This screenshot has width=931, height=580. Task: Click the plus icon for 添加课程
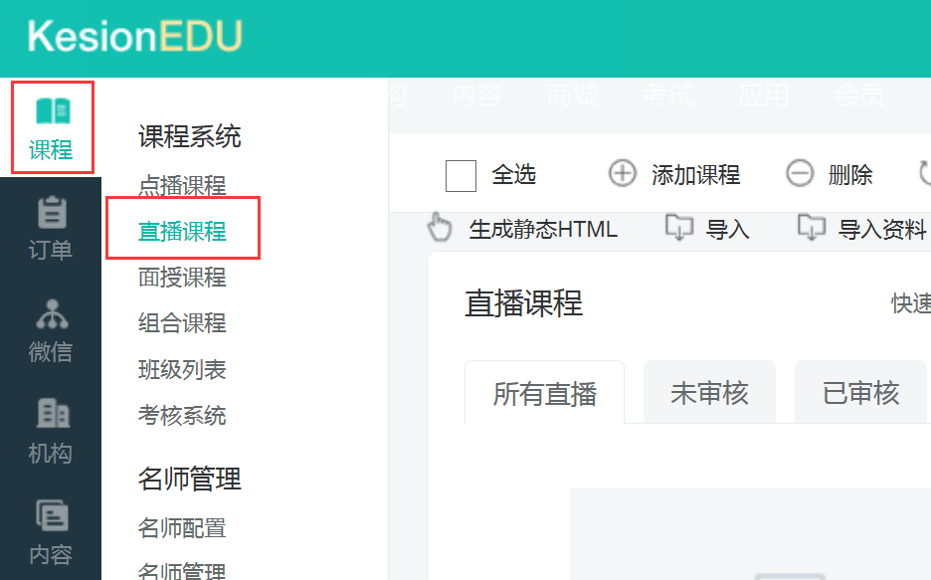[x=622, y=174]
